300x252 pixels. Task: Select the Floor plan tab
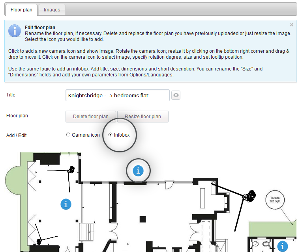21,10
